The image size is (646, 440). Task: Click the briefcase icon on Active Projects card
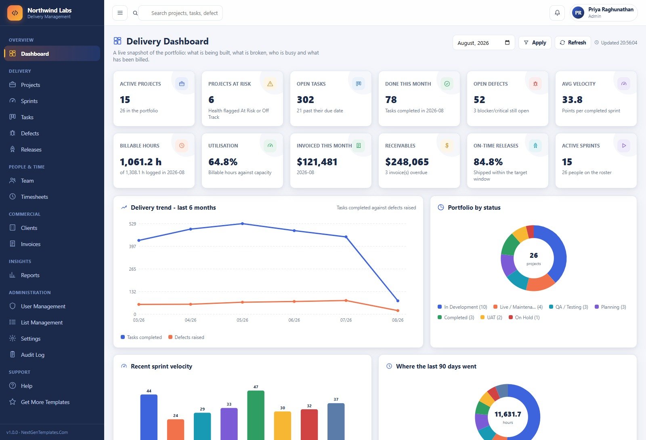point(182,84)
